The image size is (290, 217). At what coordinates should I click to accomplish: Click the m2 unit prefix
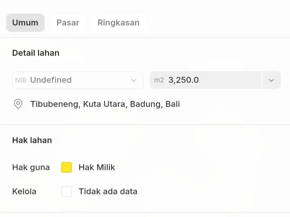159,80
